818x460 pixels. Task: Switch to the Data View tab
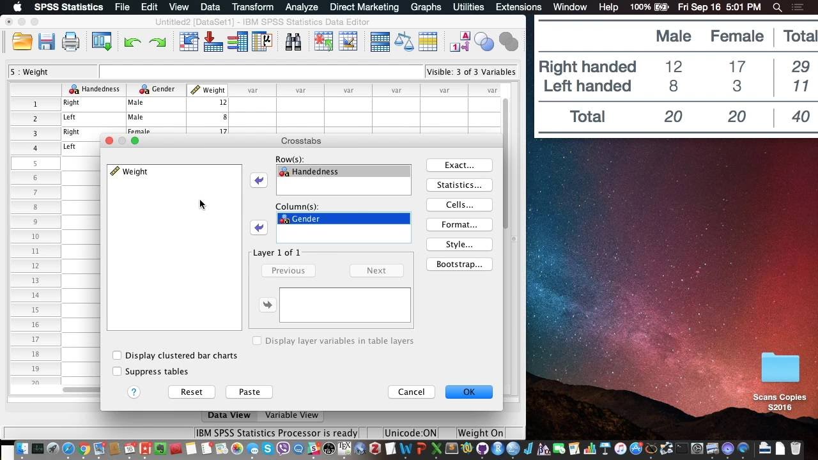click(229, 415)
